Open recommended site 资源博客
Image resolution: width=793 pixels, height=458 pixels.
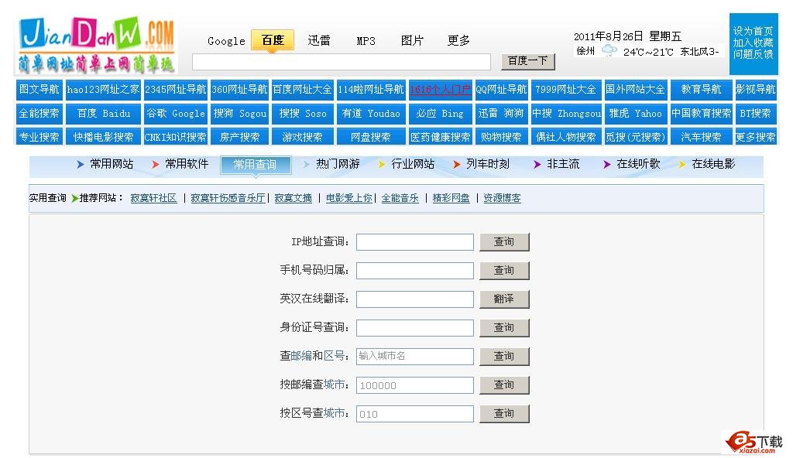pyautogui.click(x=502, y=198)
